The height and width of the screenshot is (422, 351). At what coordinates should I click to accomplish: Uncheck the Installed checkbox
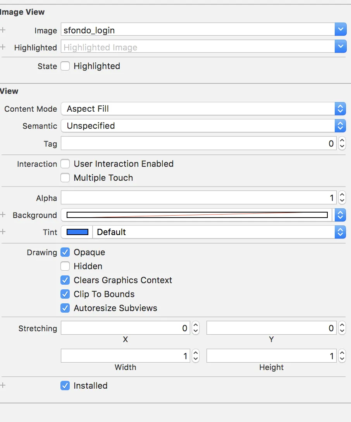point(65,386)
